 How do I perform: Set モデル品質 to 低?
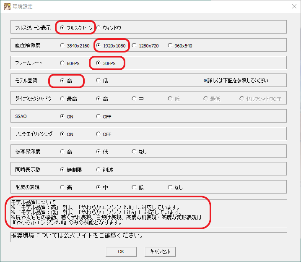pyautogui.click(x=99, y=81)
